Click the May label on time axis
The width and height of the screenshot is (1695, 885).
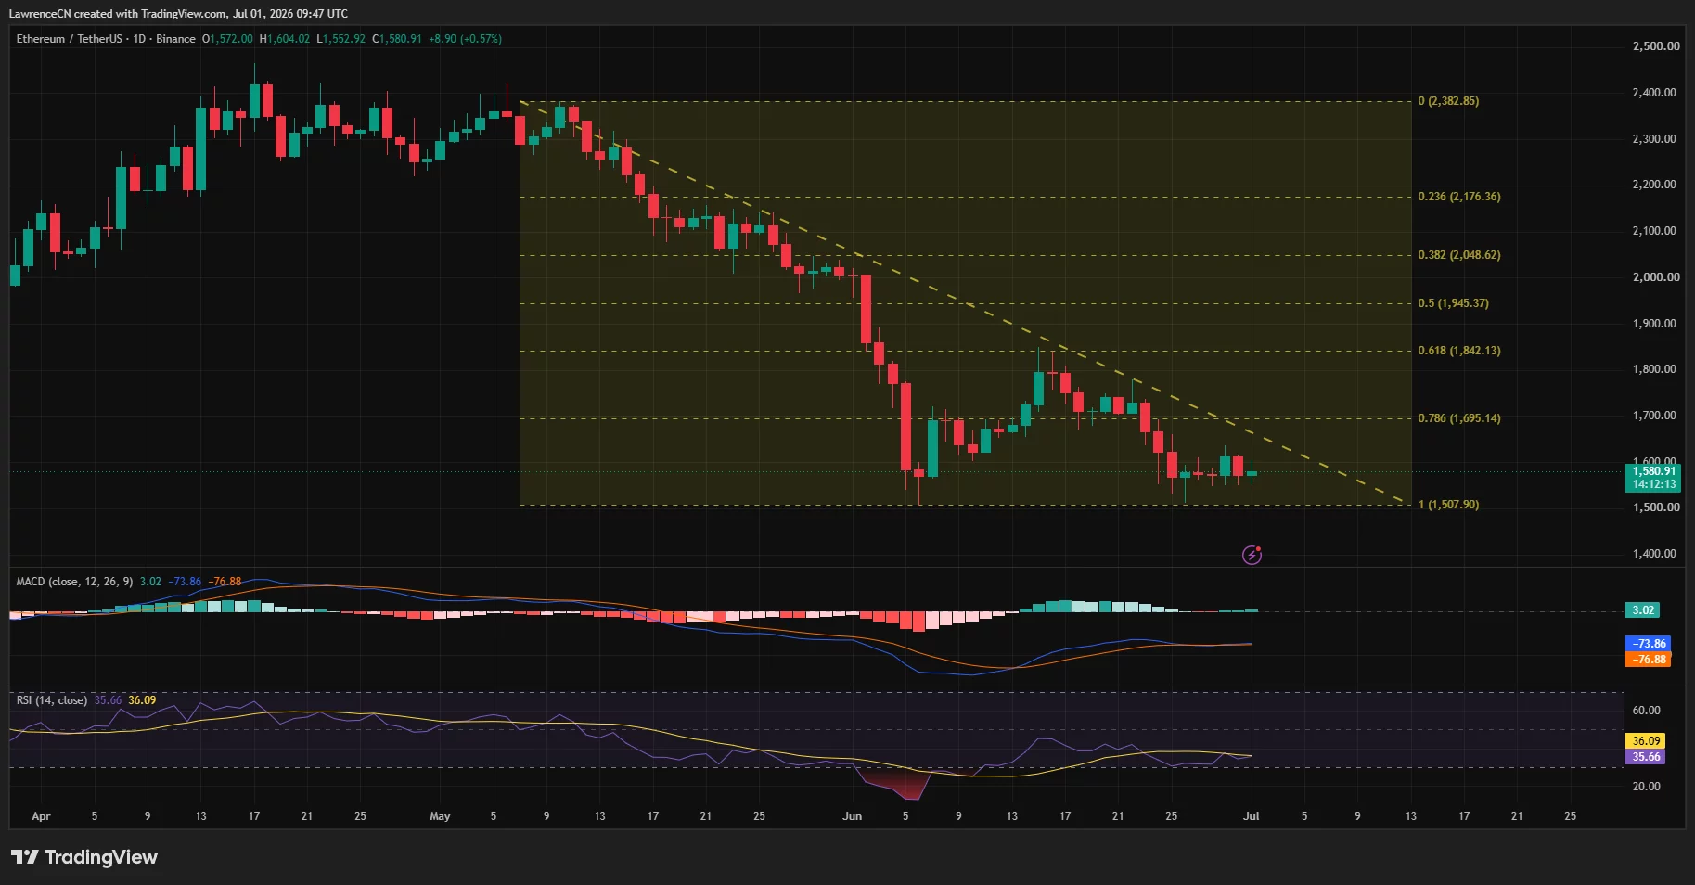tap(440, 816)
